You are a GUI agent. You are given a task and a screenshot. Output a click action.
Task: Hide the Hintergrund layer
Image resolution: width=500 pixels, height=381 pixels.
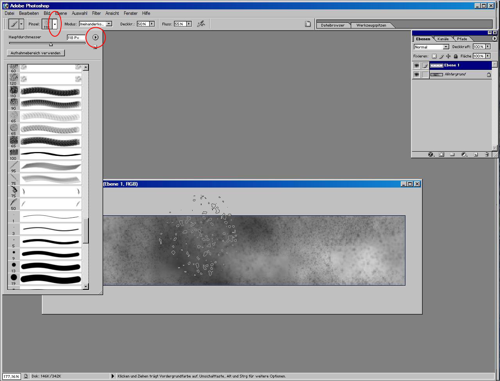tap(416, 74)
